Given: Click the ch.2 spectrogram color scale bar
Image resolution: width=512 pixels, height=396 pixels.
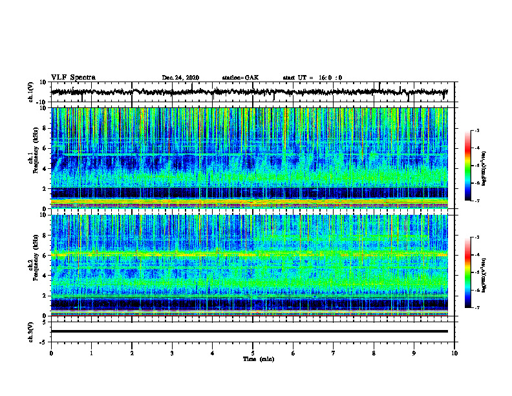Looking at the screenshot, I should pos(467,272).
